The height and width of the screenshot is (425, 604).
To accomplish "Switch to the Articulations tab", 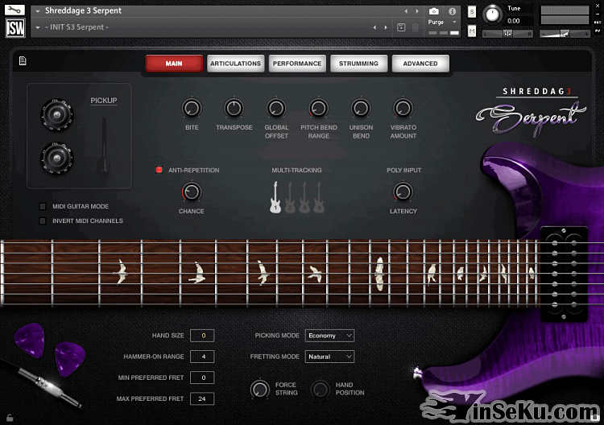I will pos(235,64).
